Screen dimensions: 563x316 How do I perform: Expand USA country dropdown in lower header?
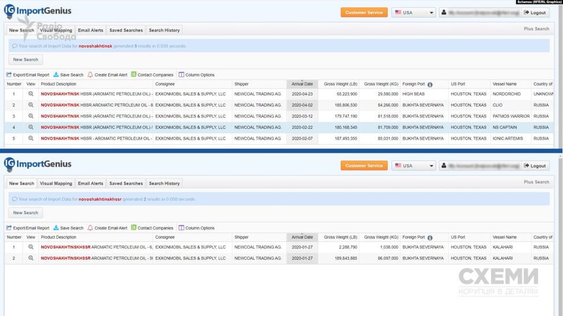[414, 166]
